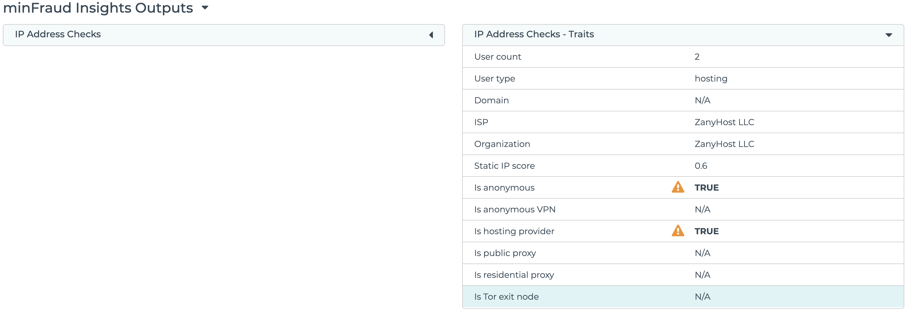This screenshot has height=310, width=906.
Task: Expand the IP Address Checks panel arrow
Action: pos(431,35)
